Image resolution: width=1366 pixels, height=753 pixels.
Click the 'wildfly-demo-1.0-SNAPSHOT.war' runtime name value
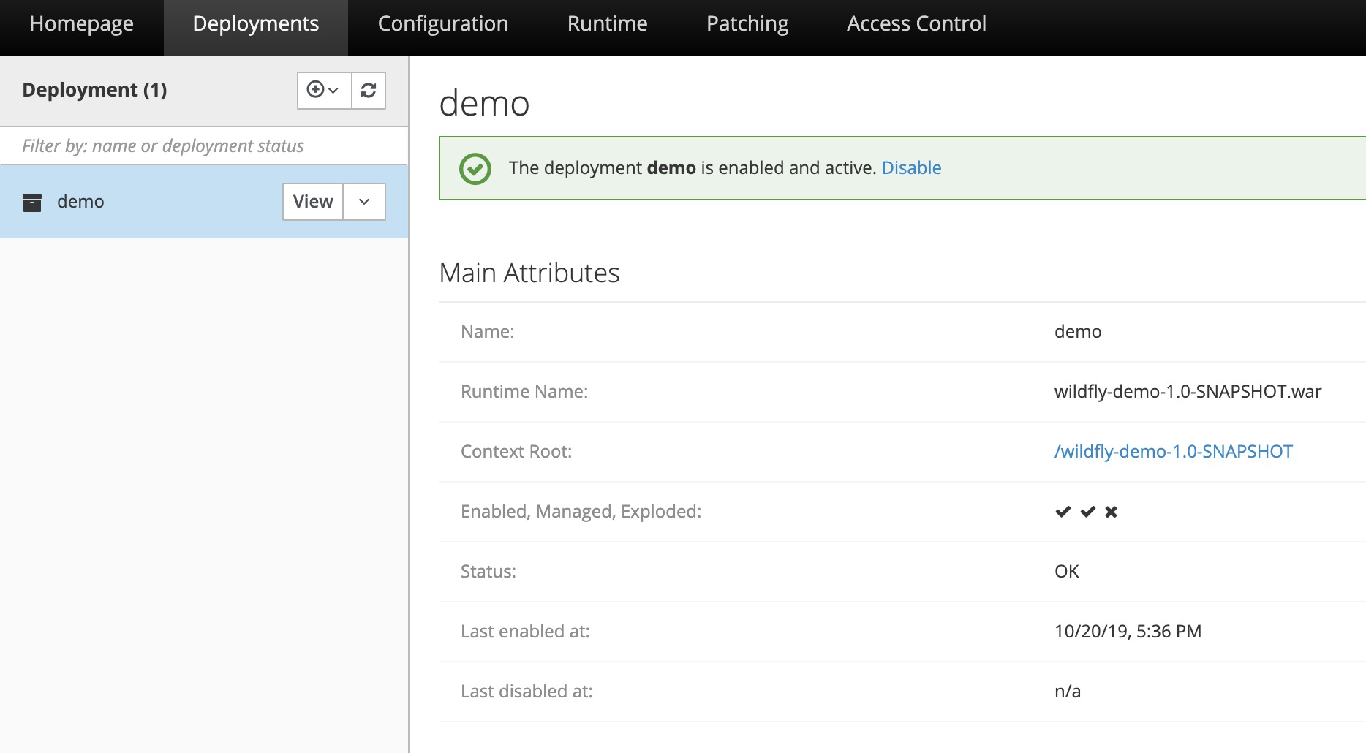pyautogui.click(x=1188, y=392)
